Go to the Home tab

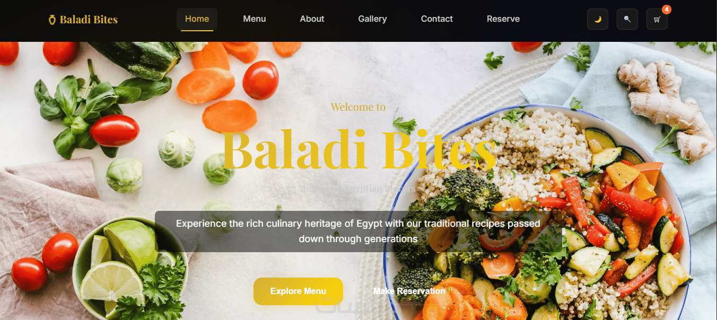[x=197, y=19]
